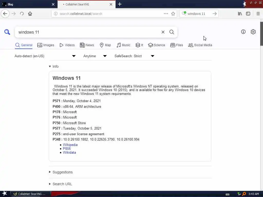Viewport: 263px width, 197px height.
Task: Select the Music search category
Action: 123,45
